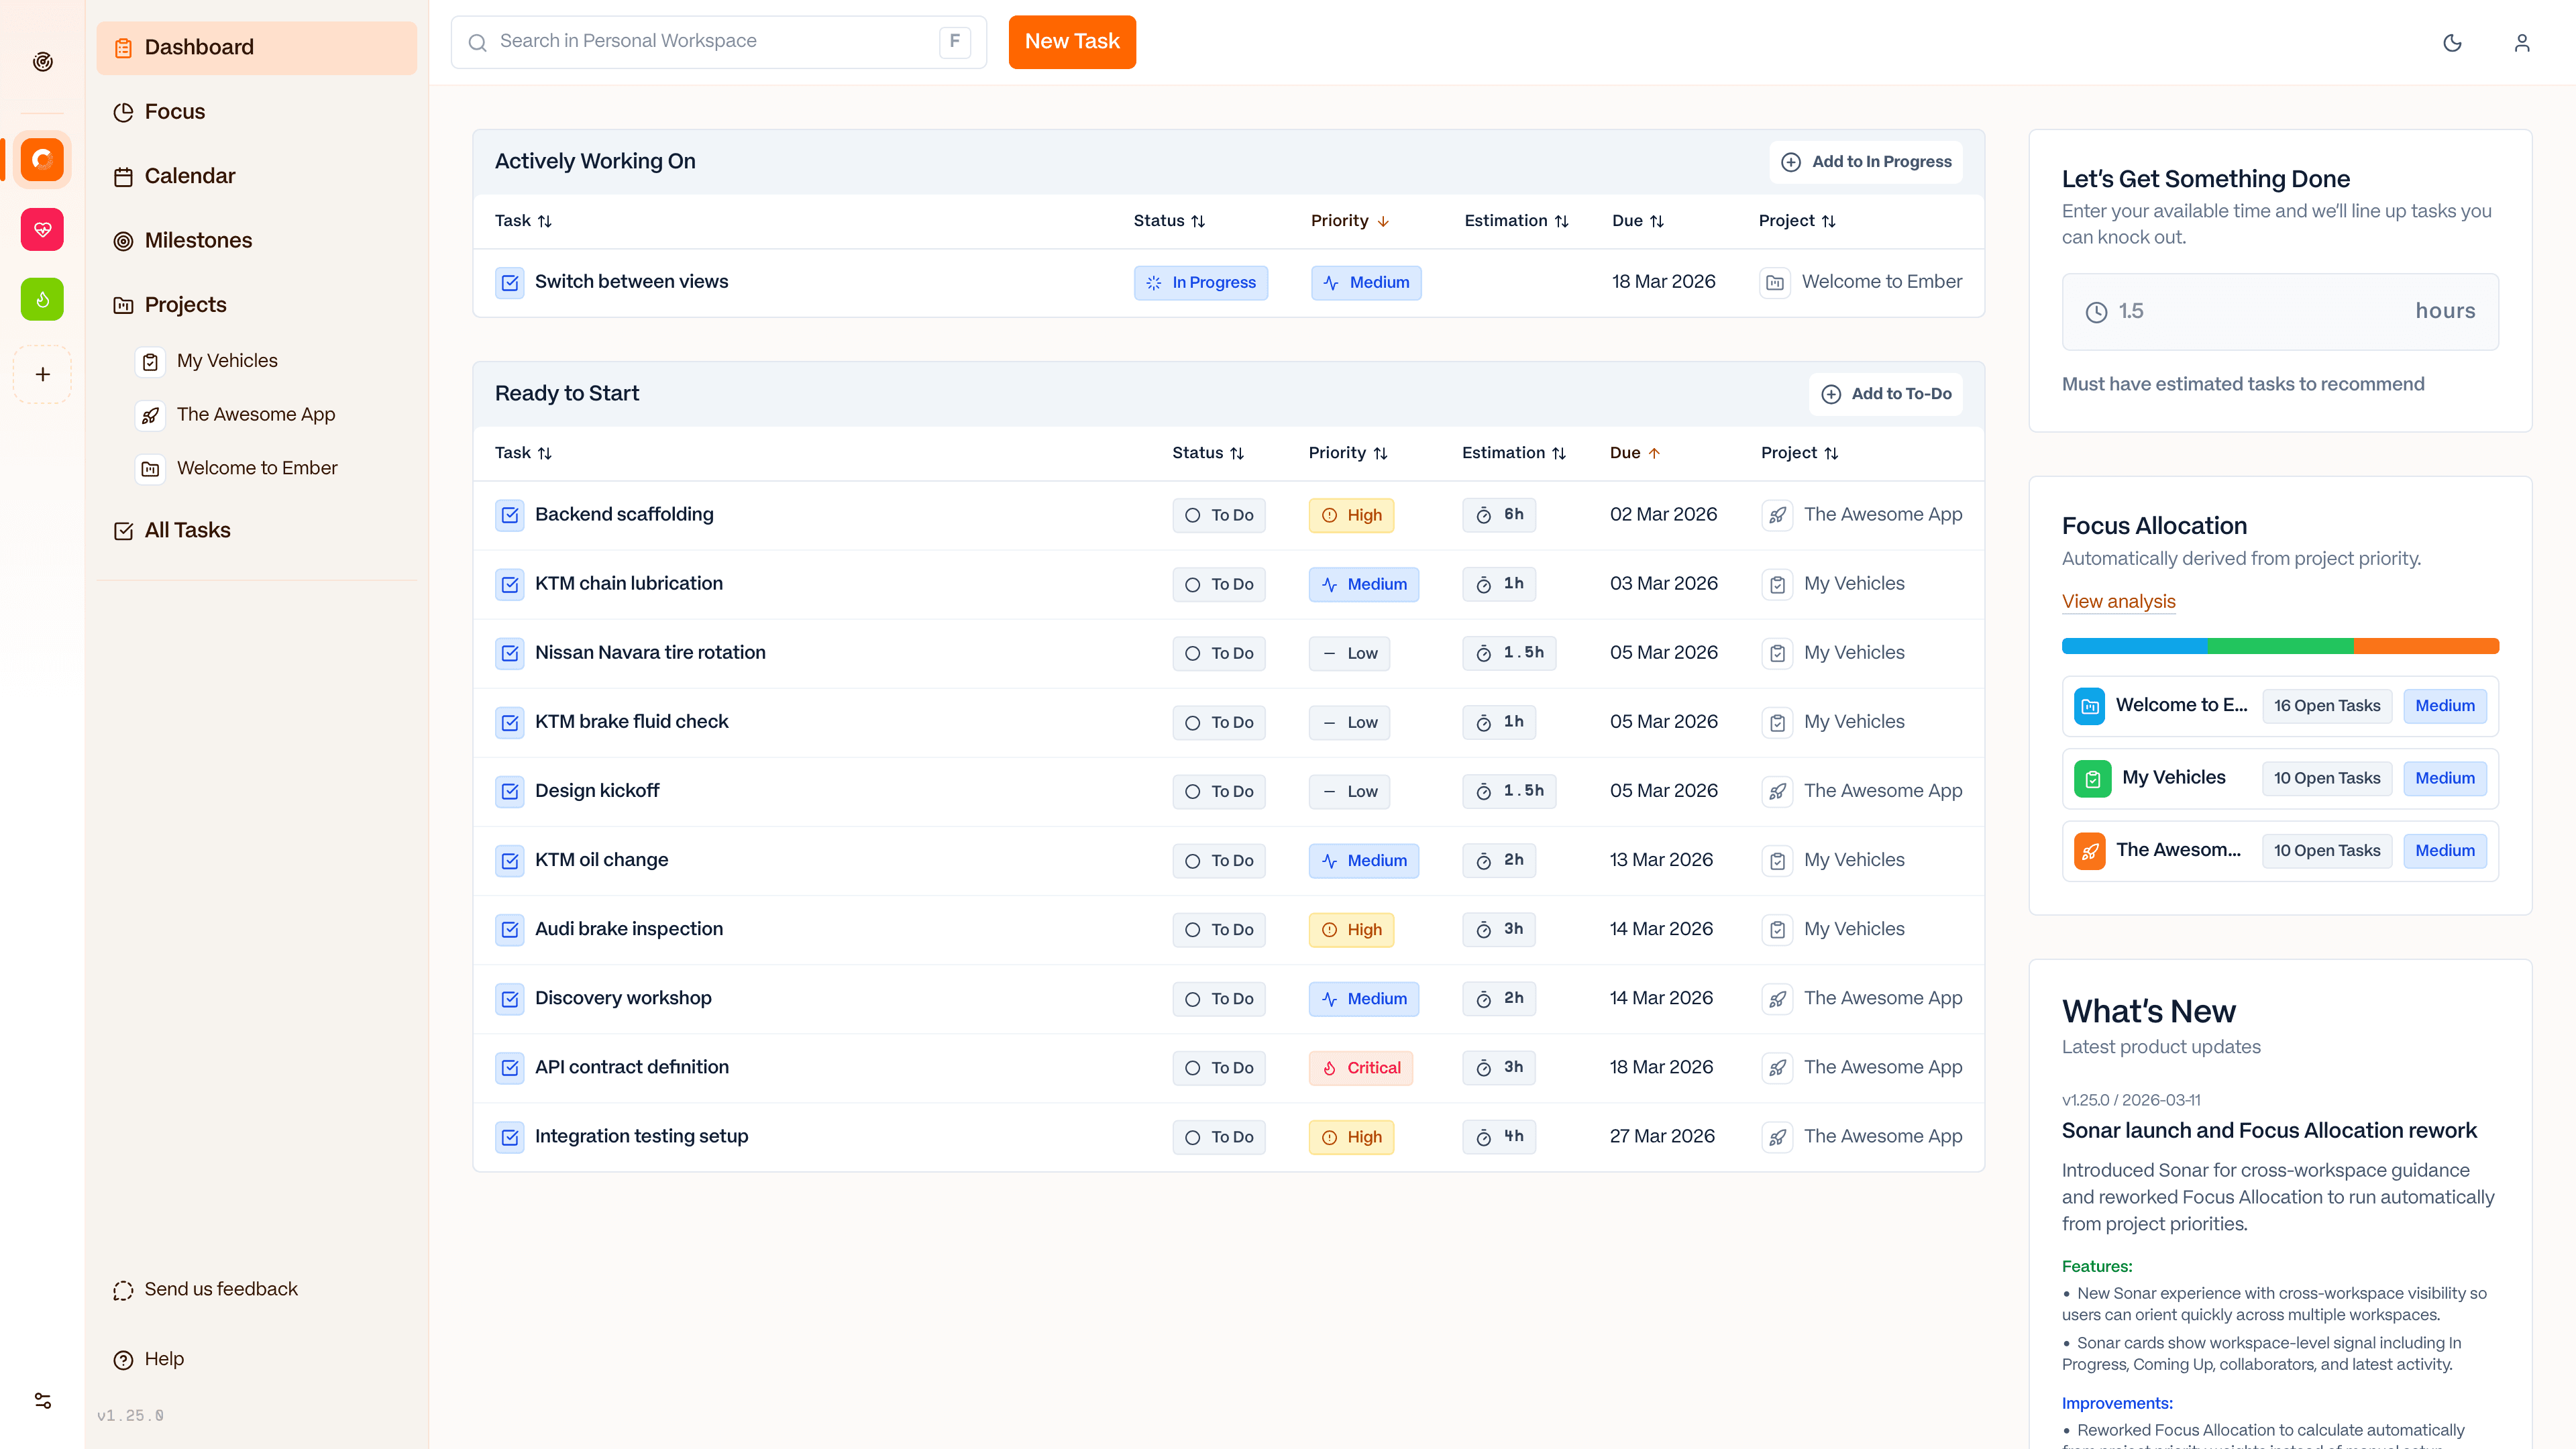
Task: Open the green flame workspace
Action: 42,299
